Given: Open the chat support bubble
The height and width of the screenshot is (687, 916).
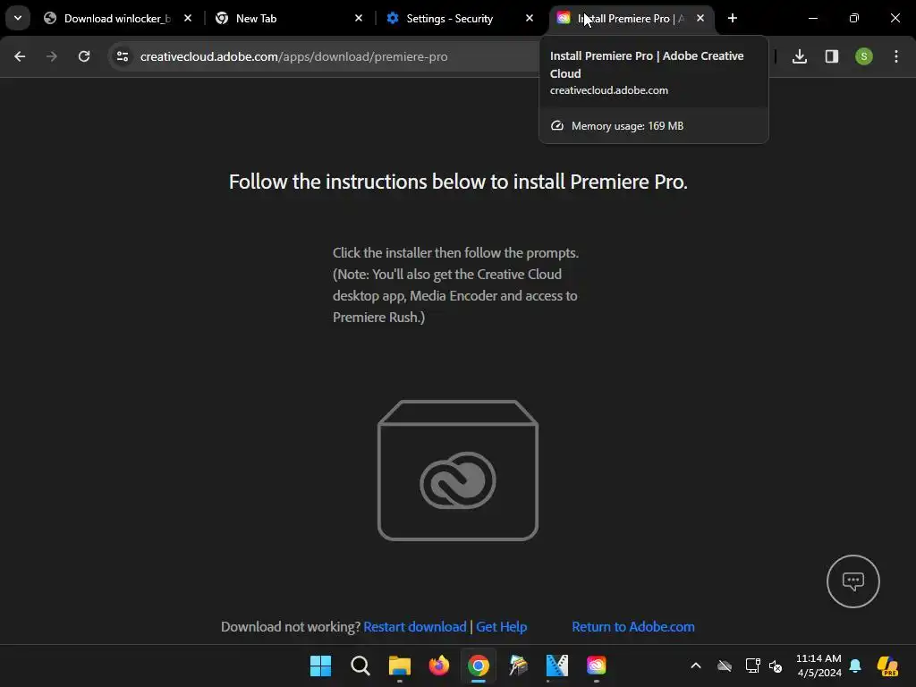Looking at the screenshot, I should tap(852, 581).
